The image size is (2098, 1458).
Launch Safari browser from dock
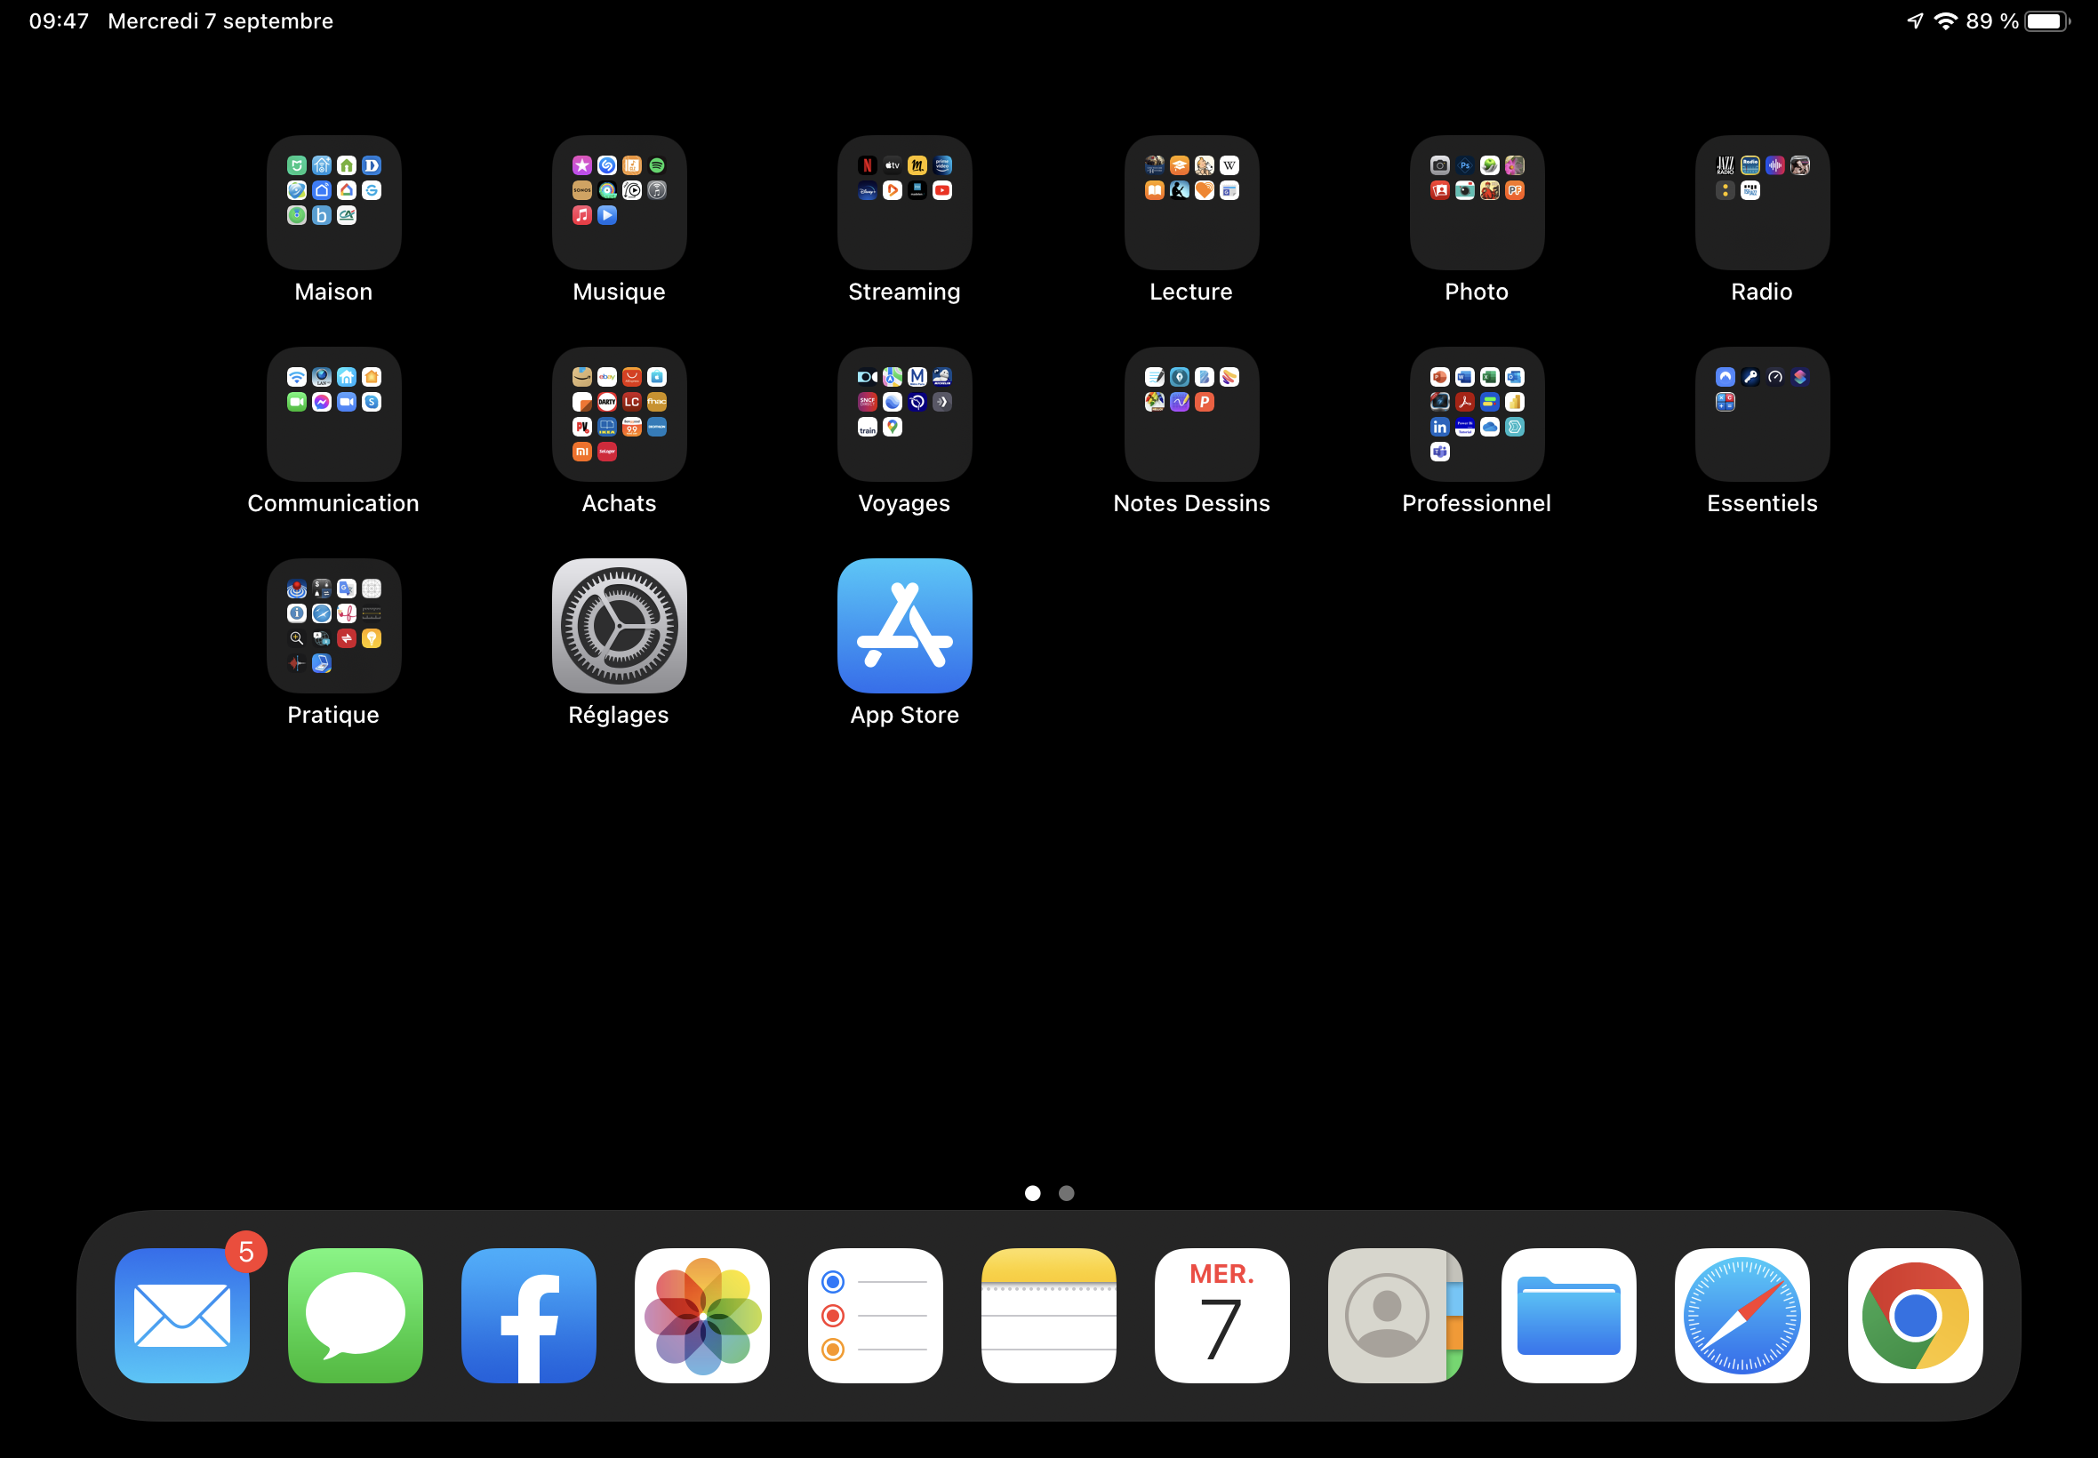[x=1742, y=1315]
